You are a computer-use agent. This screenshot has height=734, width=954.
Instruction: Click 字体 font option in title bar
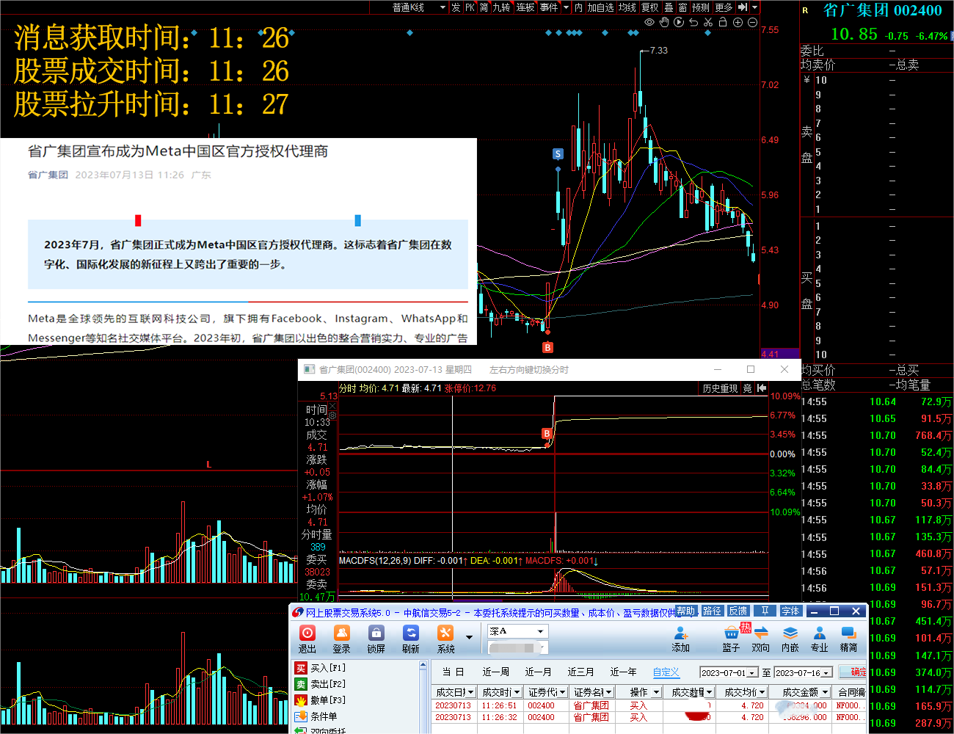tap(790, 611)
